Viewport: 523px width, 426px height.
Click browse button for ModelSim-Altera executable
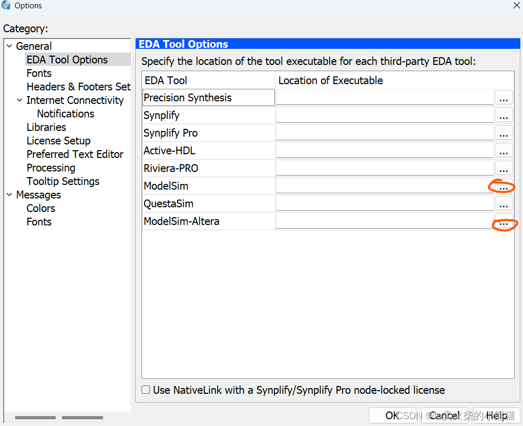[503, 222]
